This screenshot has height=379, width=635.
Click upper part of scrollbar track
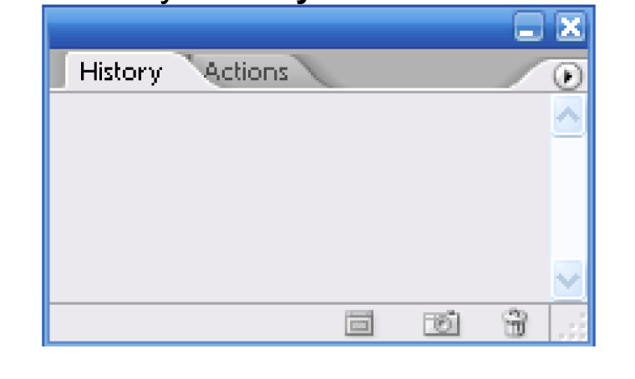click(568, 162)
